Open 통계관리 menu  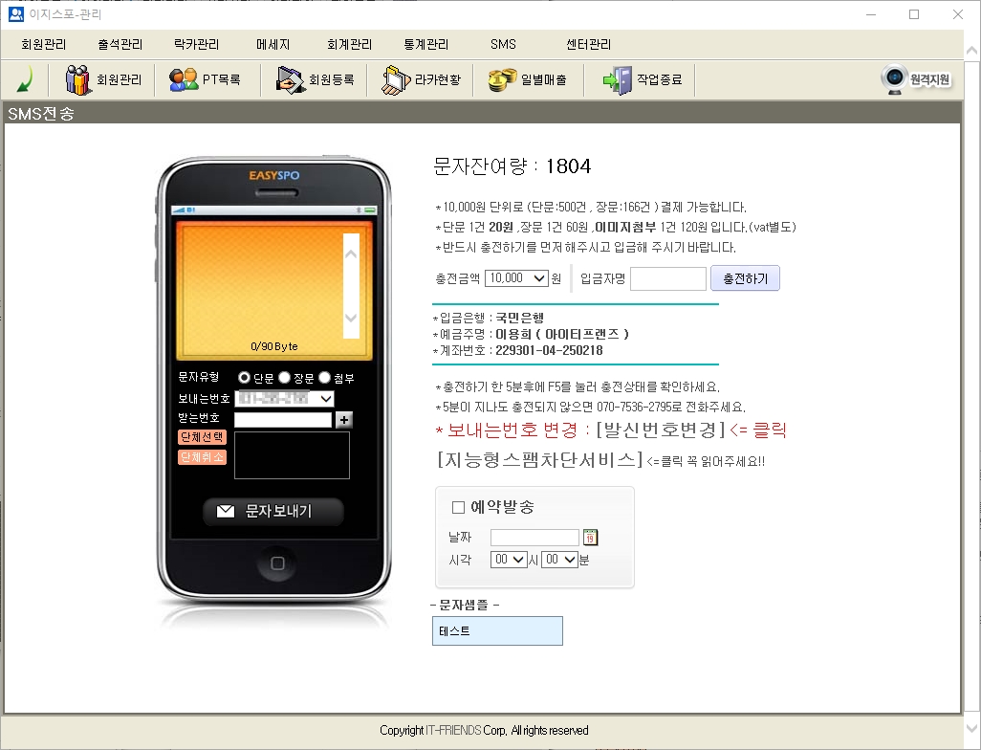click(426, 44)
